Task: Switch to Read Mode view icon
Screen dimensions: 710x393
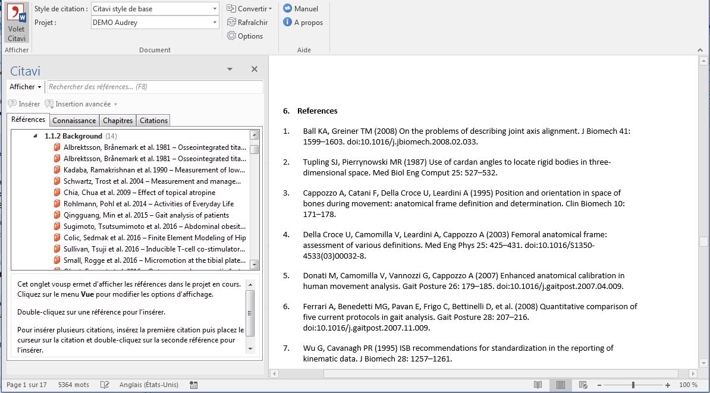Action: coord(538,385)
